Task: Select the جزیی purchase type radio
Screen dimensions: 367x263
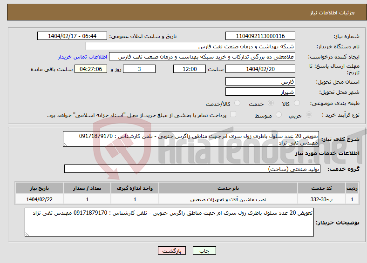Action: [x=309, y=115]
